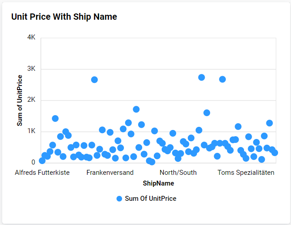Screen dimensions: 291x225
Task: Click the Alfreds Futterkiste axis label
Action: [42, 173]
